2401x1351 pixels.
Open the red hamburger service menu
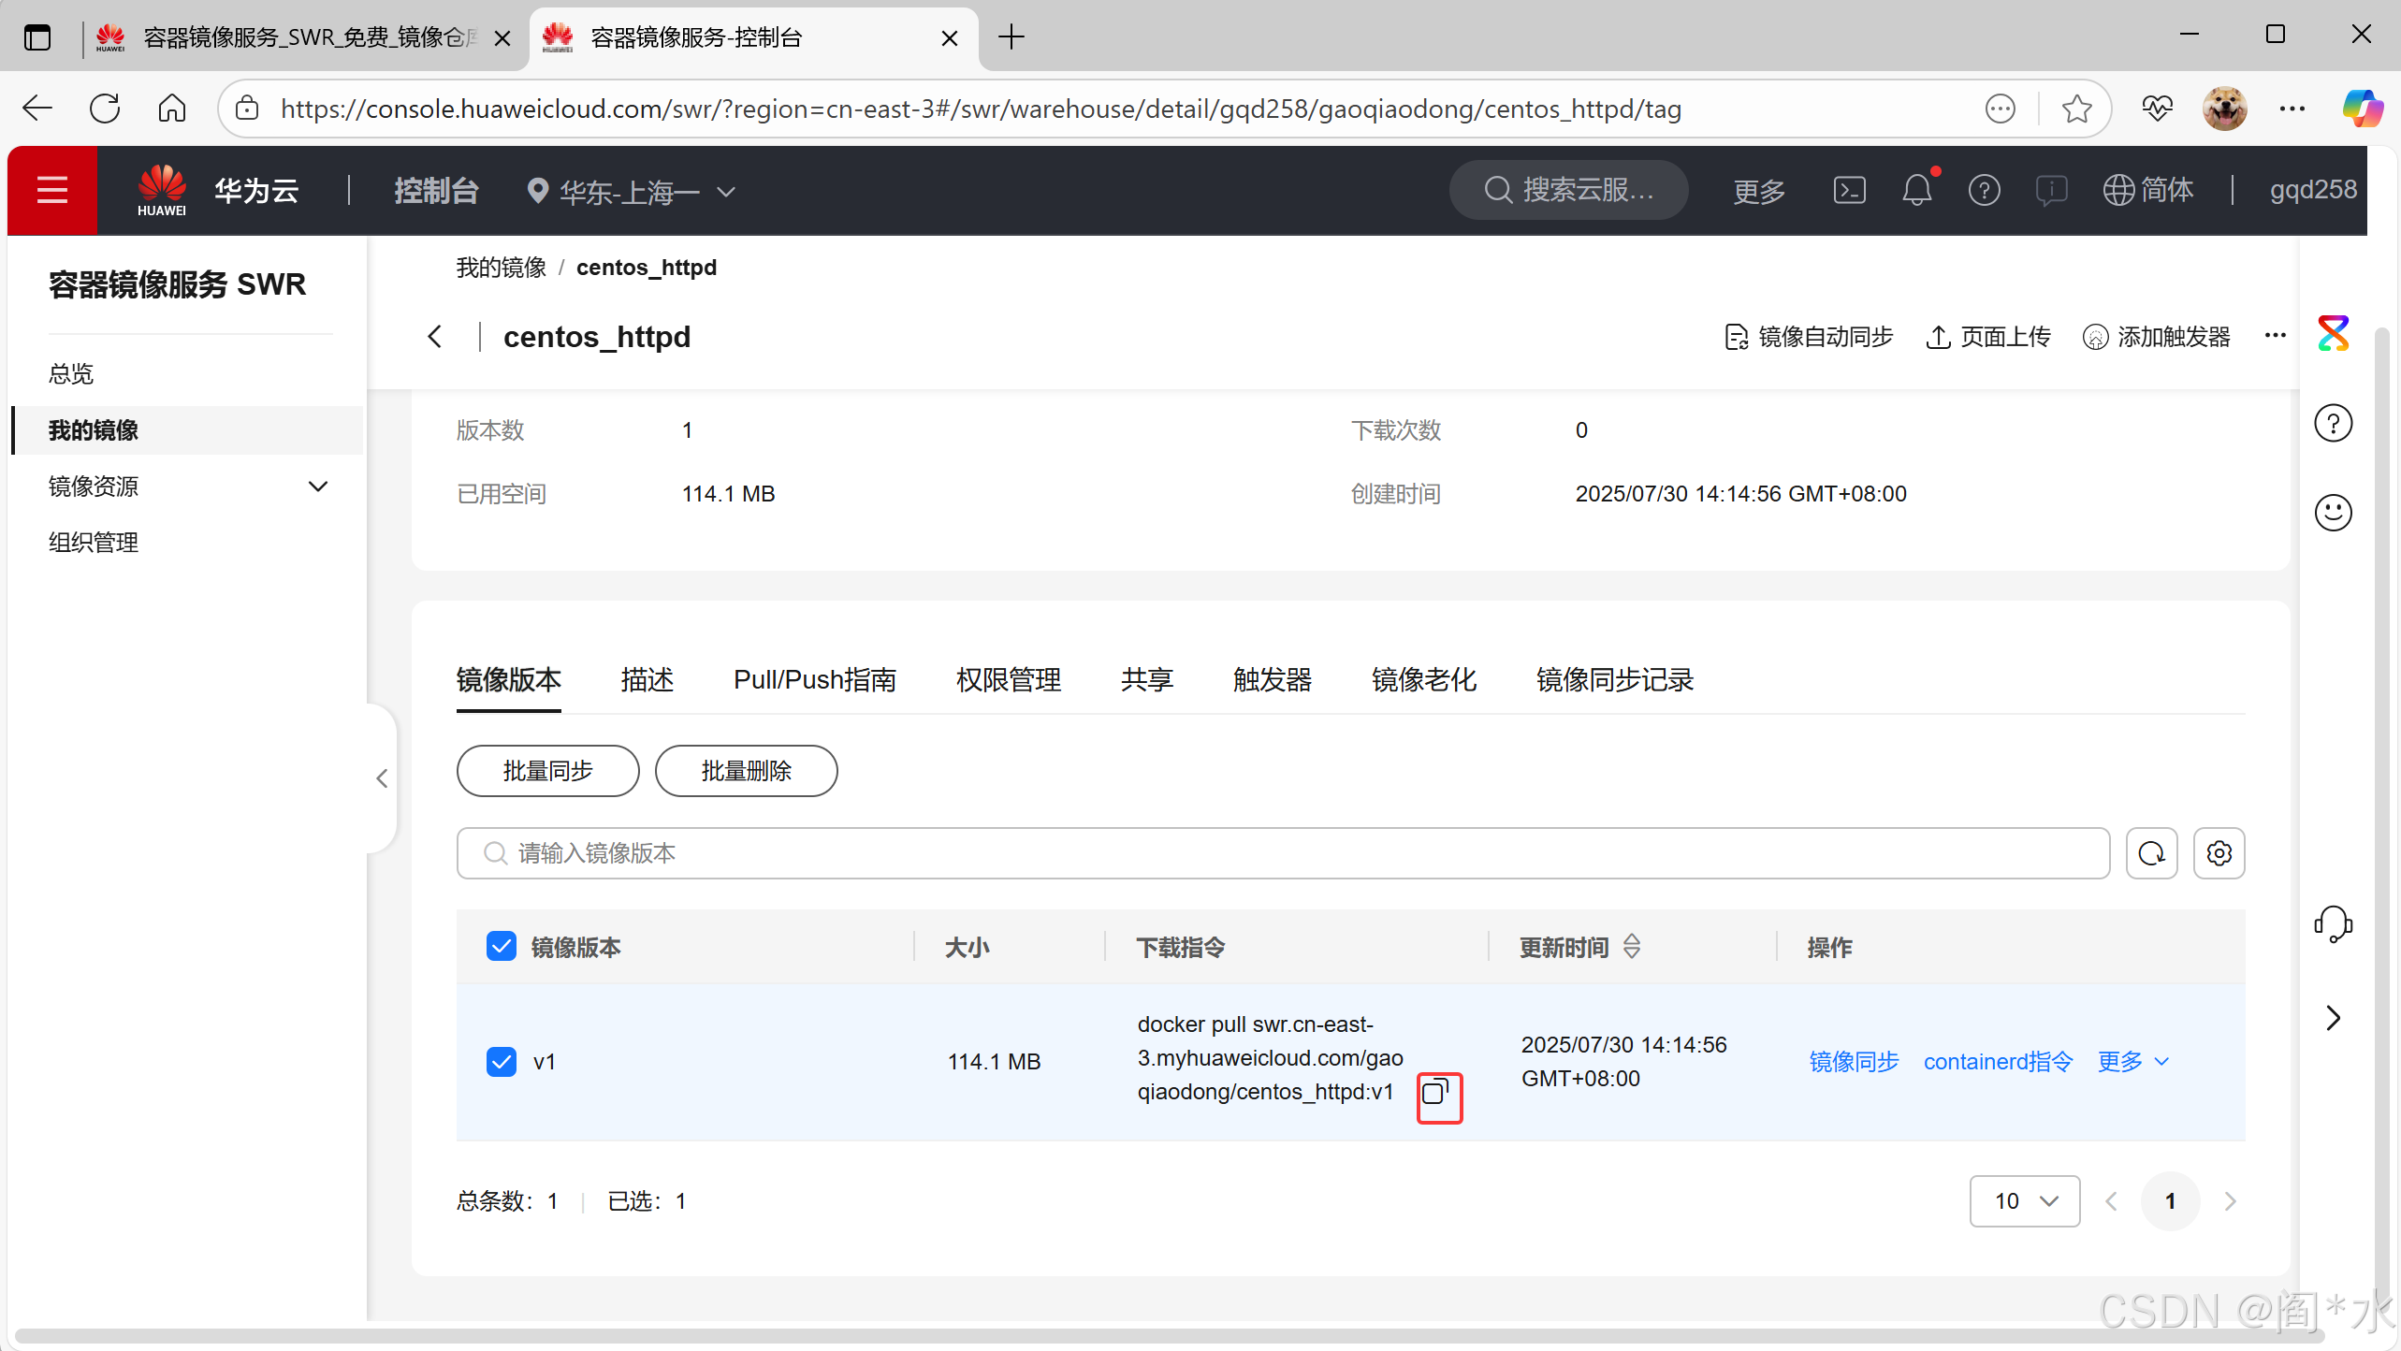pos(52,191)
